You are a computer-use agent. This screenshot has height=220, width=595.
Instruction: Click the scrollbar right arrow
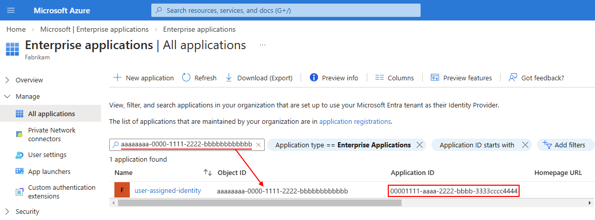click(x=589, y=203)
